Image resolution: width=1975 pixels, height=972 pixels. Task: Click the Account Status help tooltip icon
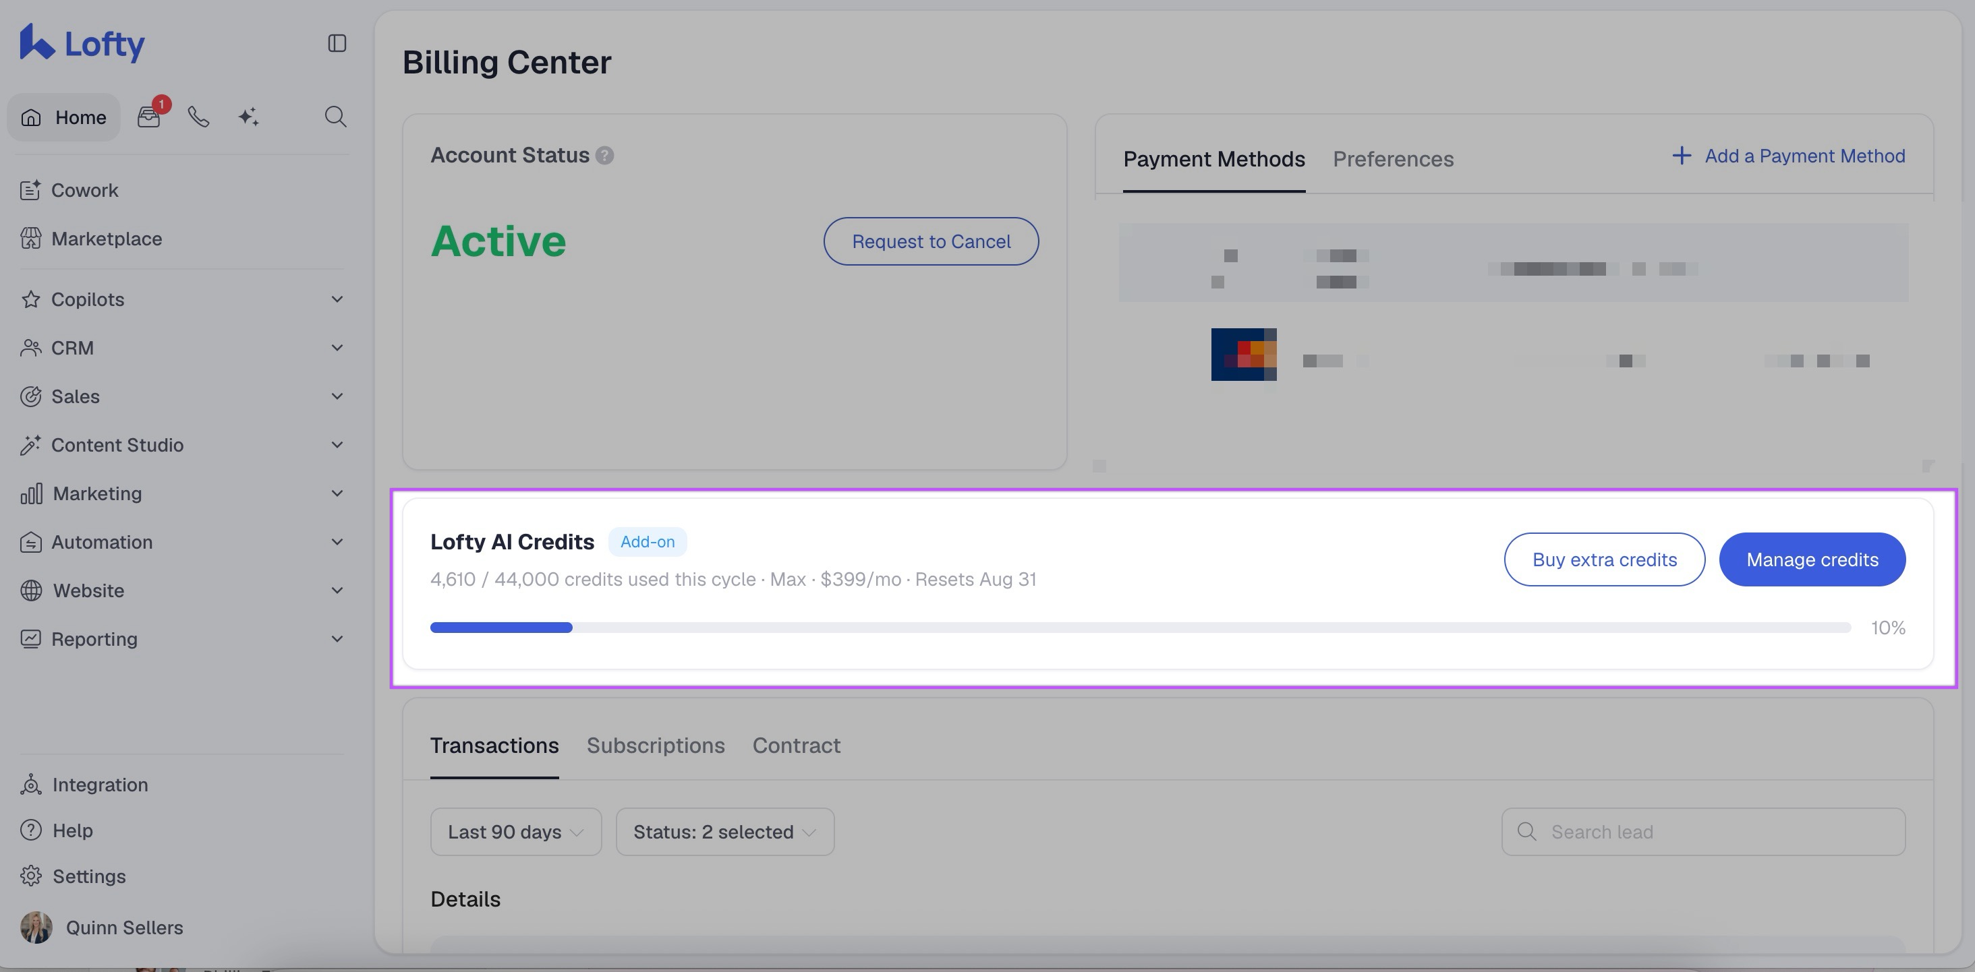[605, 156]
